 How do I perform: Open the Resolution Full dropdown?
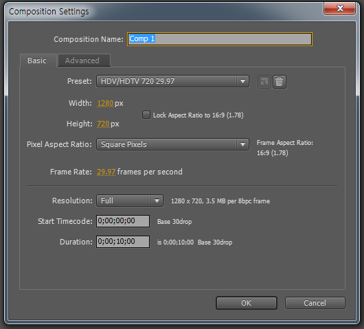[x=130, y=201]
